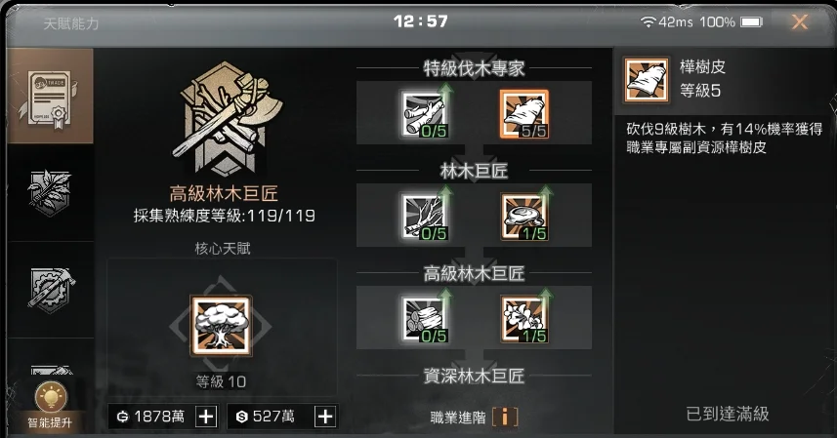This screenshot has height=438, width=837.
Task: Open the partially visible bottom sidebar tab
Action: coord(50,372)
